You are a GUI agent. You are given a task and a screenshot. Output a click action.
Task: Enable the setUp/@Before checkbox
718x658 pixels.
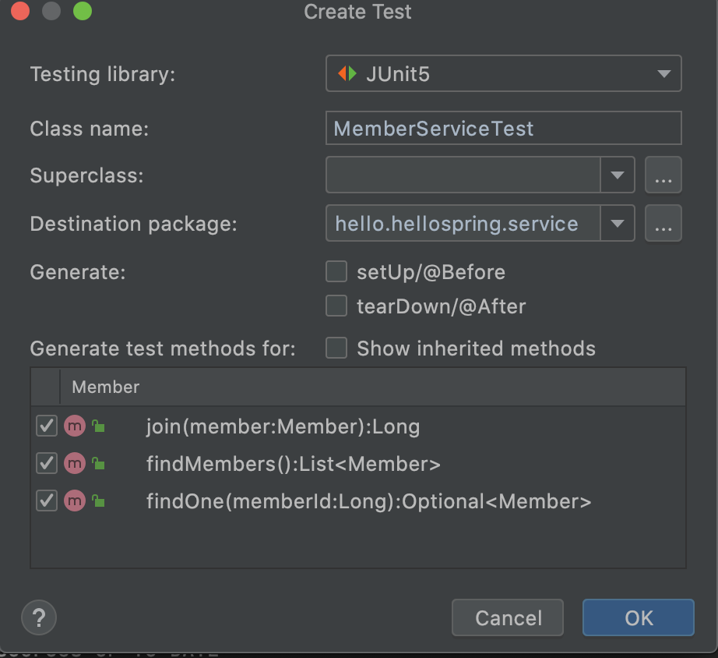click(x=336, y=271)
